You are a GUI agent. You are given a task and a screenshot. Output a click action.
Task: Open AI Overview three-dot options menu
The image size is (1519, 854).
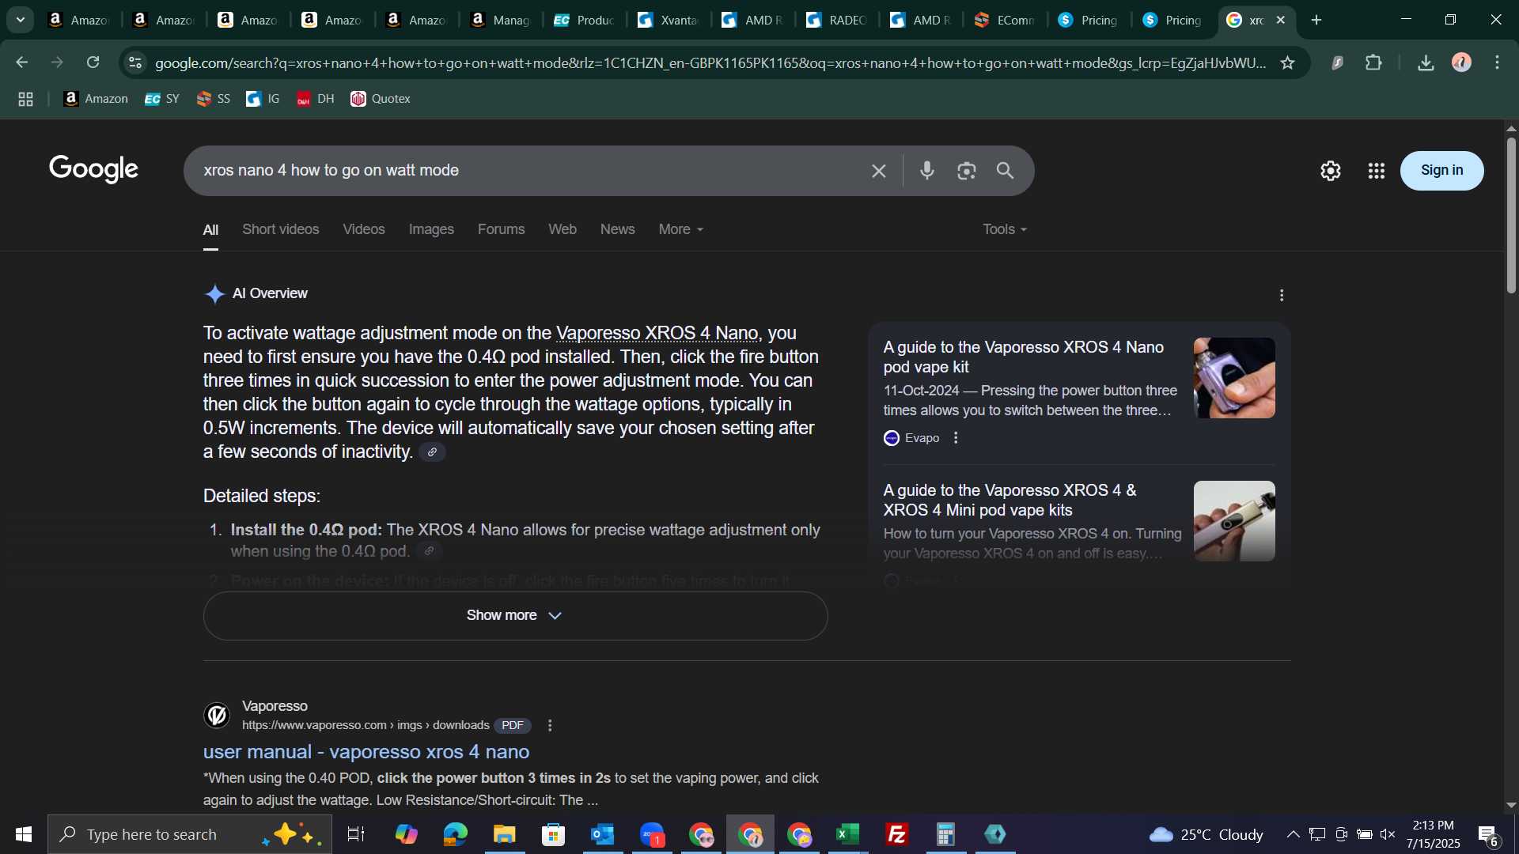[x=1282, y=295]
